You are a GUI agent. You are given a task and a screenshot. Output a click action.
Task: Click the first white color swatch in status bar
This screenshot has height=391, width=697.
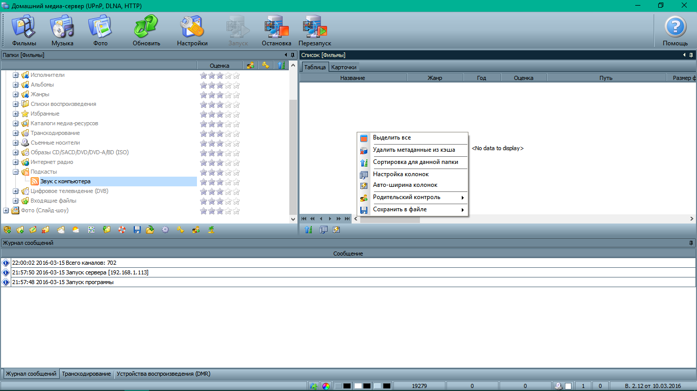pyautogui.click(x=358, y=386)
